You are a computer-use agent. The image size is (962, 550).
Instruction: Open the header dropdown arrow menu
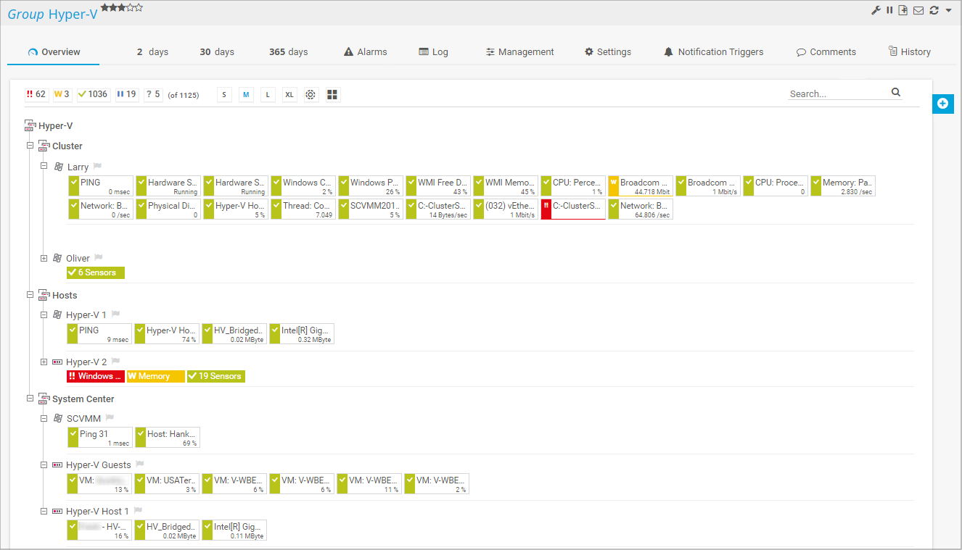click(x=948, y=10)
